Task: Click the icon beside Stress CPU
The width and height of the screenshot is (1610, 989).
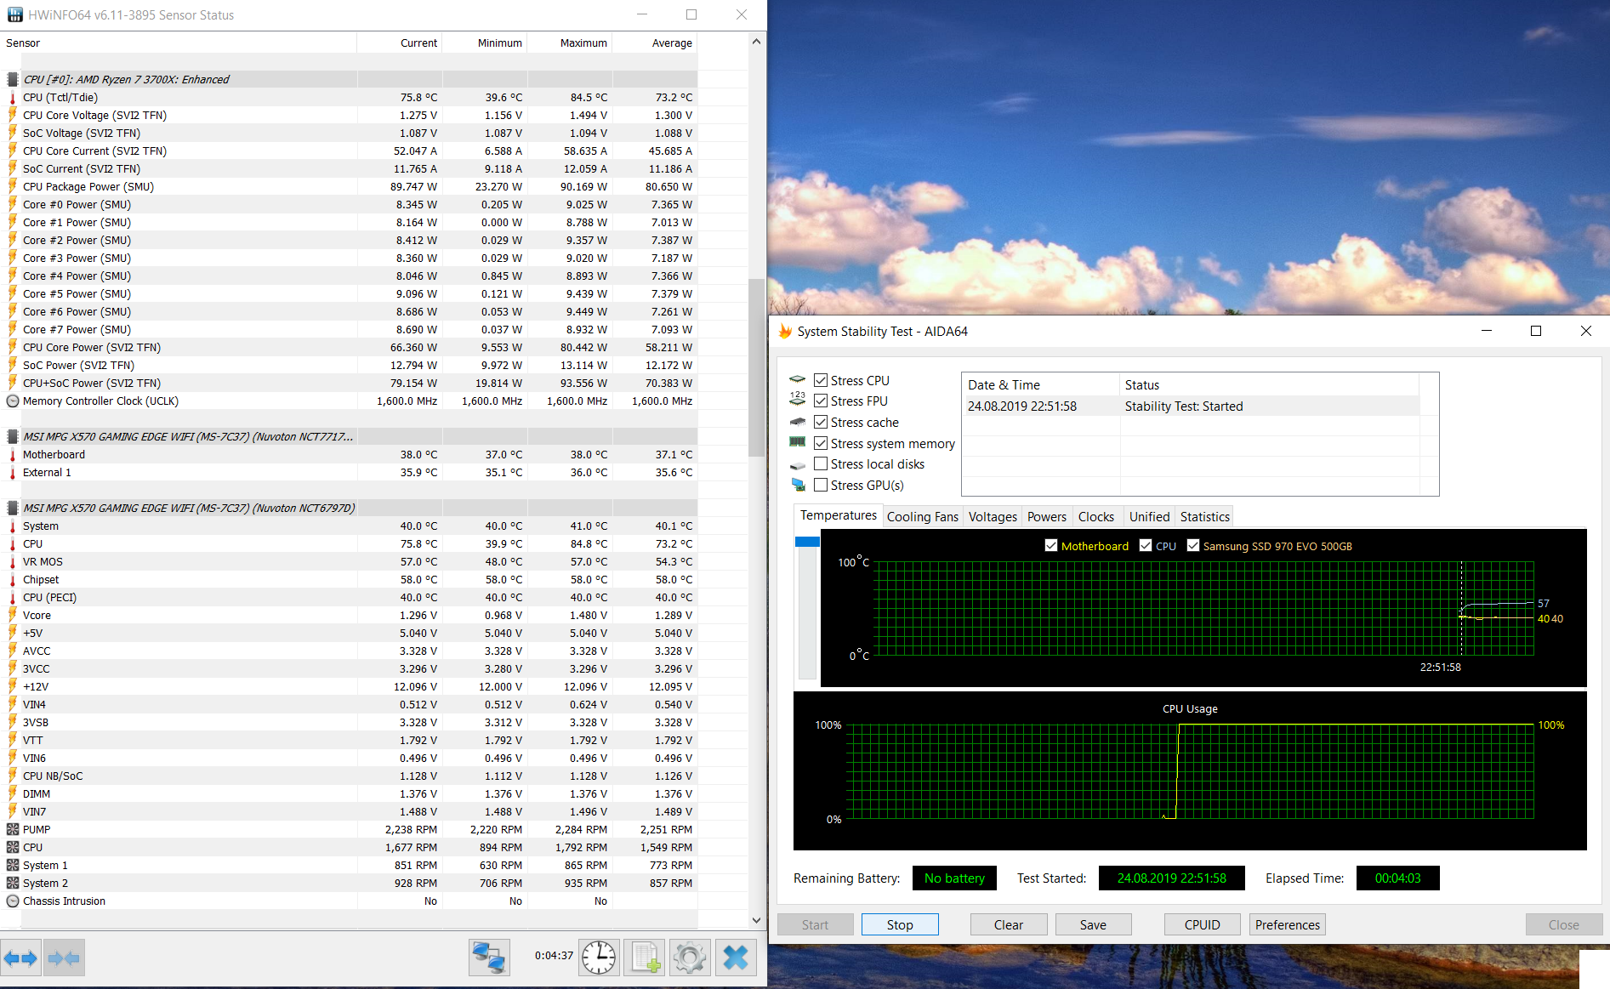Action: (x=797, y=380)
